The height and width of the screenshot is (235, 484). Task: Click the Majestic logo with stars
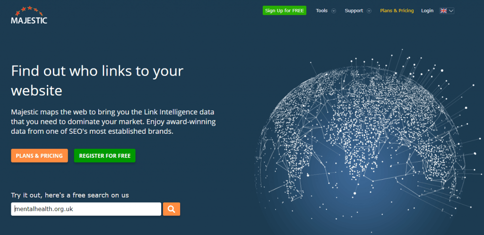point(29,15)
